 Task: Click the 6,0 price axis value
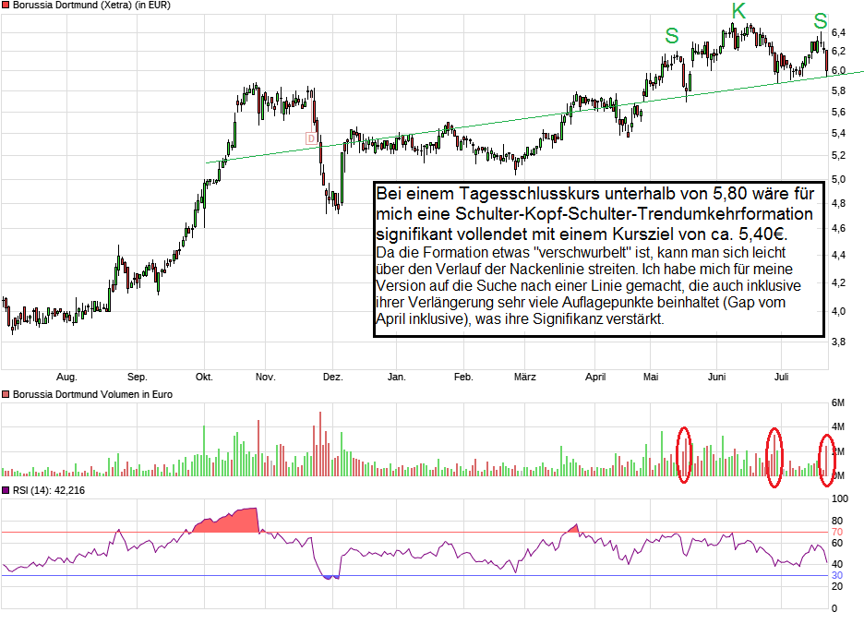click(x=839, y=70)
